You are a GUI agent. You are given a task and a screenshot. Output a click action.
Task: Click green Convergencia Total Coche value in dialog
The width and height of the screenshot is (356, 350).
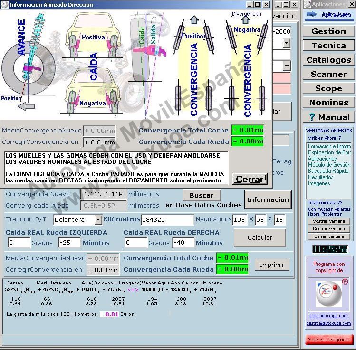(248, 130)
